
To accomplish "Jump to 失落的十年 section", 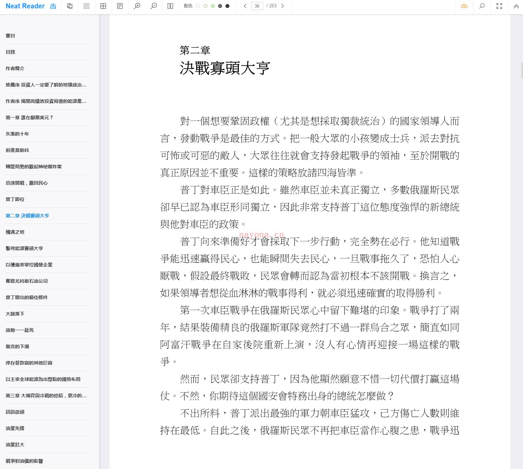I will coord(17,134).
